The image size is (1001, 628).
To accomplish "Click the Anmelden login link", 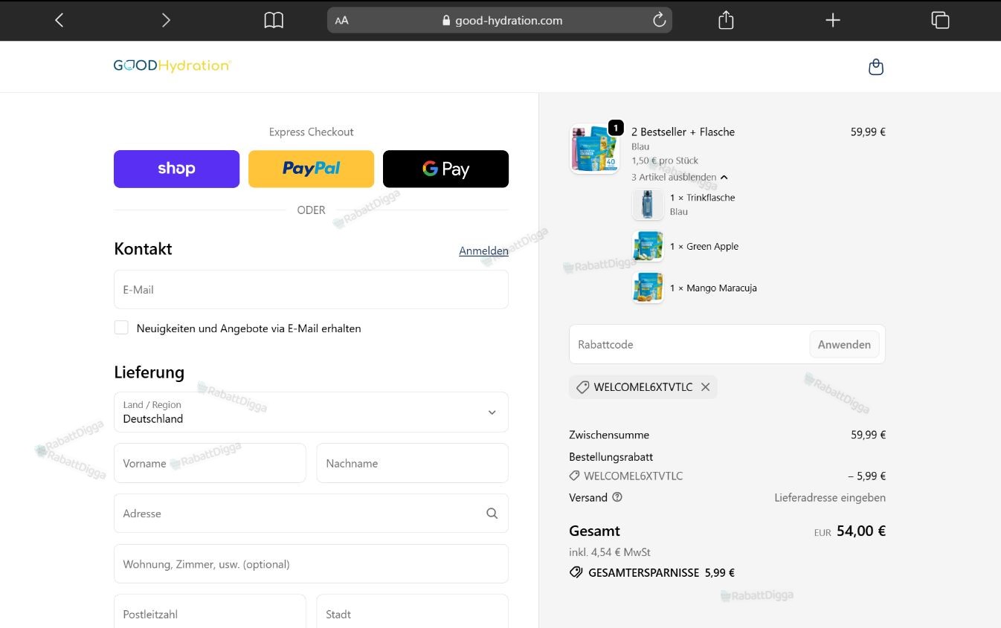I will tap(483, 251).
